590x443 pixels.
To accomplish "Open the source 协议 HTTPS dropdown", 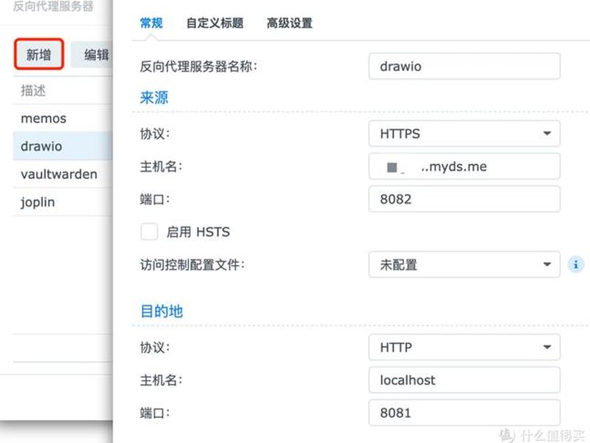I will coord(465,134).
